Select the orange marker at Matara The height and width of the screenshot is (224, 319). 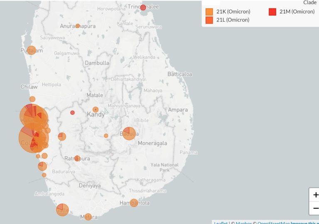coord(88,217)
